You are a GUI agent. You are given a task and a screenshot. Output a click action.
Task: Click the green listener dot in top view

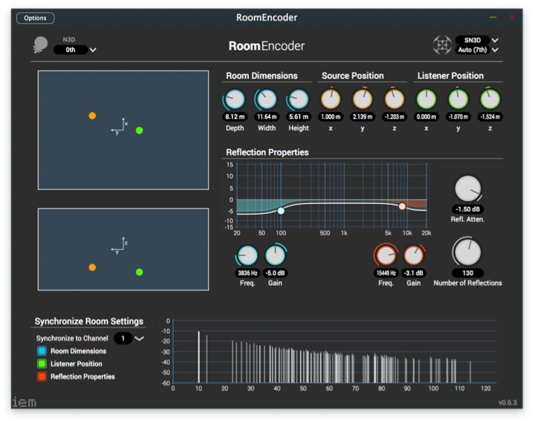[139, 130]
